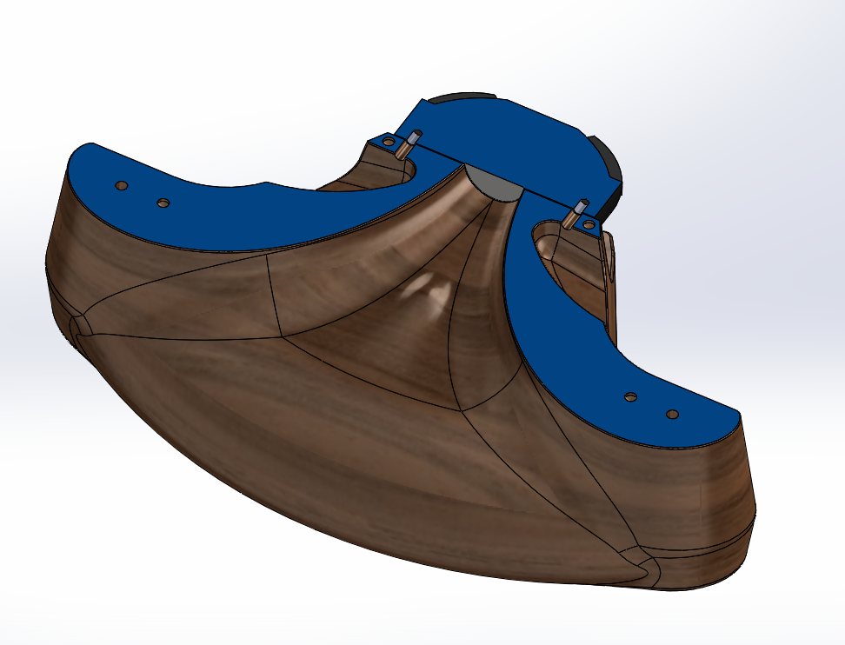Screen dimensions: 845x645
Task: Click the small hole beside the left pin
Action: (x=389, y=142)
